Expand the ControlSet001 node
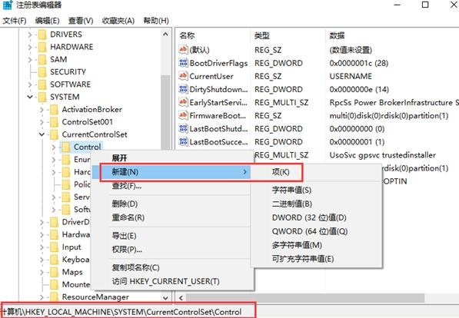 pos(42,122)
